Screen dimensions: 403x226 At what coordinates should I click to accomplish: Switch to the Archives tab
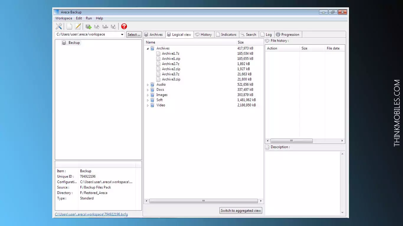154,34
